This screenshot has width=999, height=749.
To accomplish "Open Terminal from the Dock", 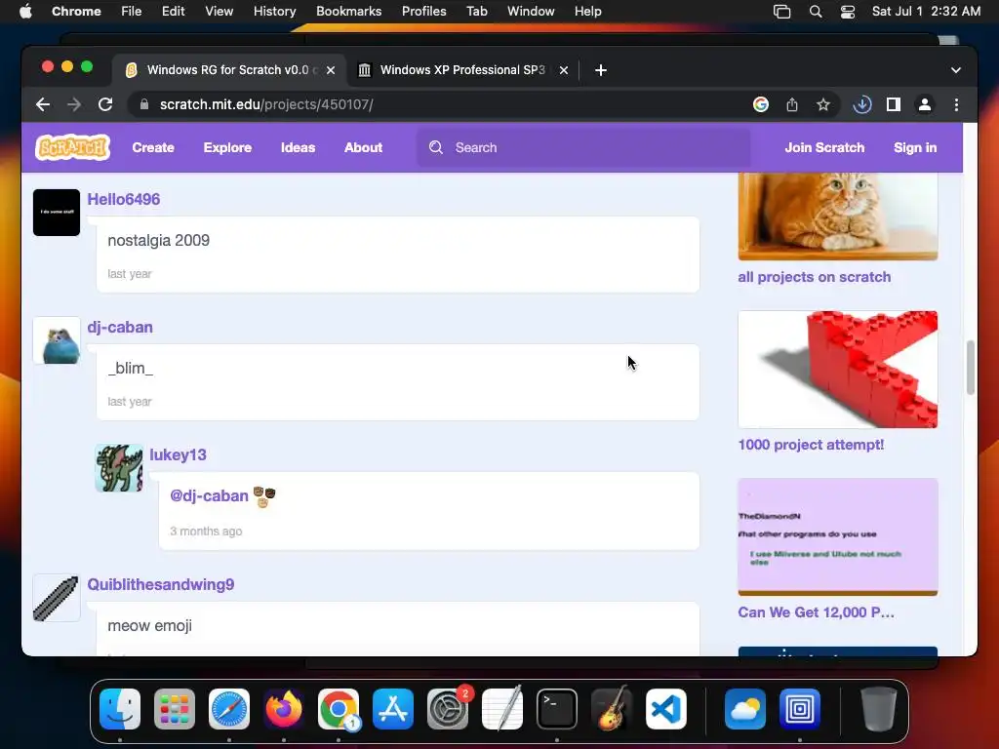I will point(557,709).
